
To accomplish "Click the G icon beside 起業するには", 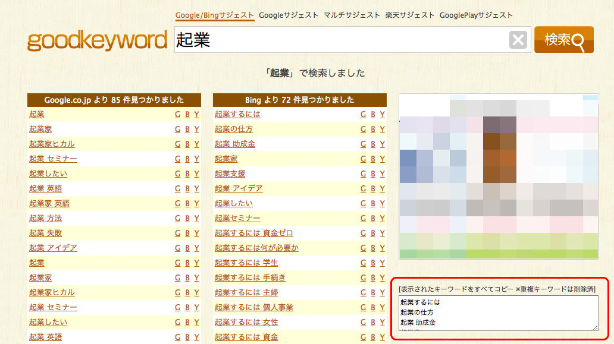I will [364, 115].
